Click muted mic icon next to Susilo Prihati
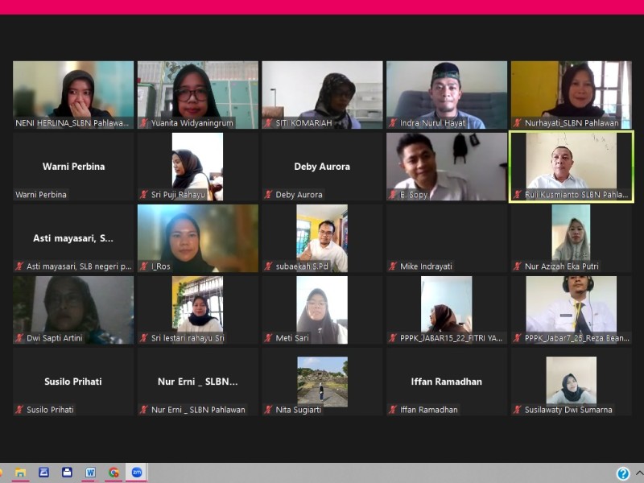 click(x=19, y=410)
